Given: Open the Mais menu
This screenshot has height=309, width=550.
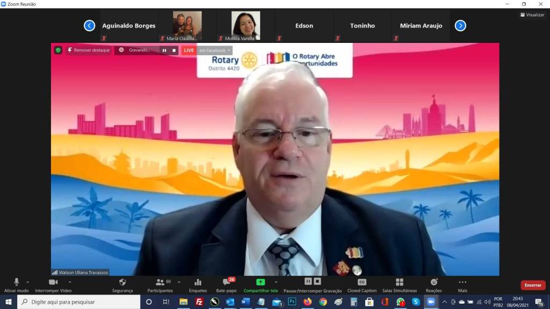Looking at the screenshot, I should (x=462, y=283).
